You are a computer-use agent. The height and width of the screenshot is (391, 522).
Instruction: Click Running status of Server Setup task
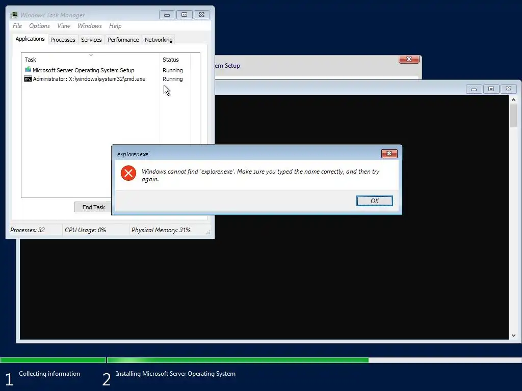tap(172, 70)
